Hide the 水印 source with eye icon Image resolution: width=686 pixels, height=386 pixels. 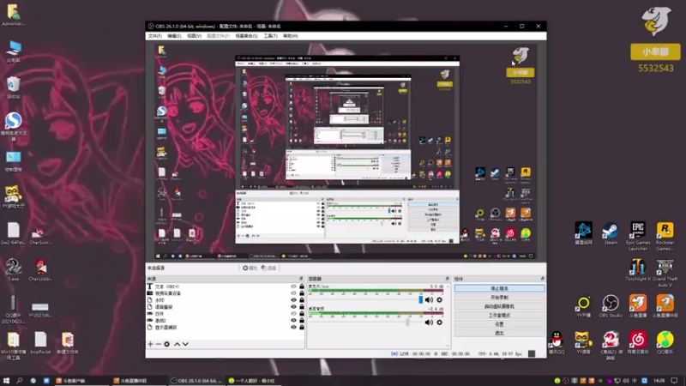pos(293,300)
